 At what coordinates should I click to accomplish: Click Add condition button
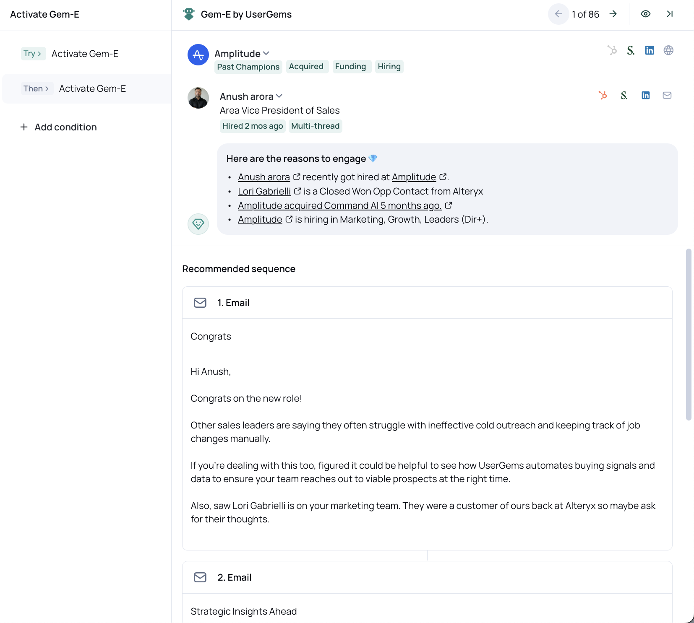[58, 127]
